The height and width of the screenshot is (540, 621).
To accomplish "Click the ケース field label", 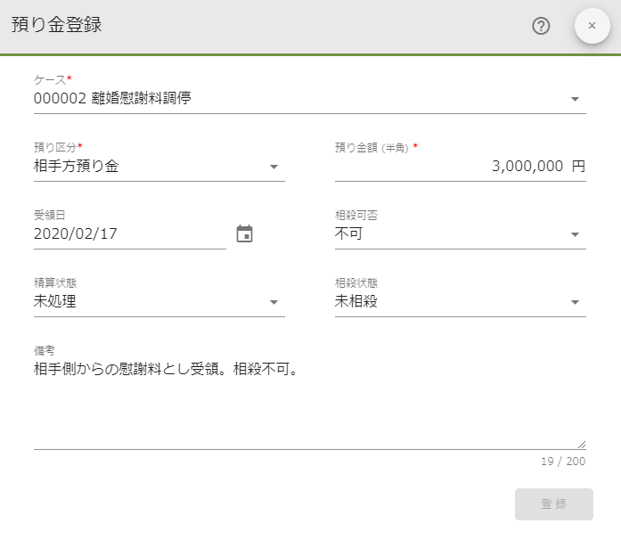I will (50, 79).
